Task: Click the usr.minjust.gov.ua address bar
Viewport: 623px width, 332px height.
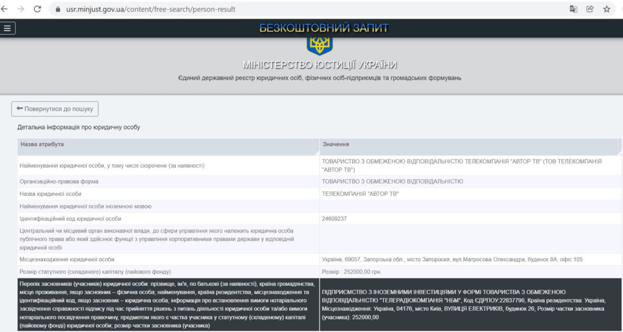Action: (310, 9)
